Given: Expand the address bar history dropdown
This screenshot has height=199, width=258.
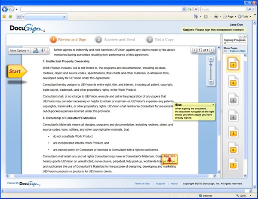Looking at the screenshot, I should pyautogui.click(x=184, y=9).
